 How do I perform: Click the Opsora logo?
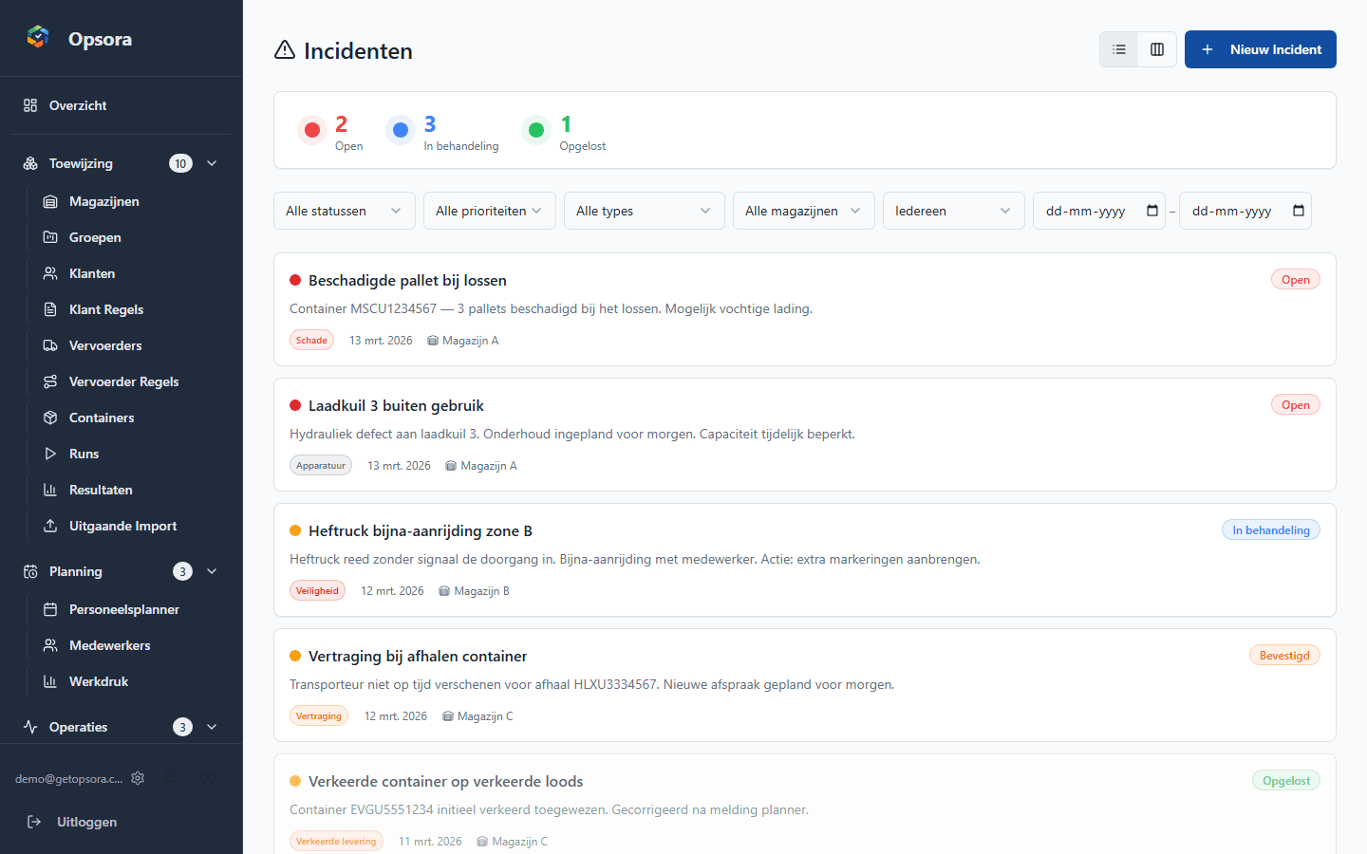coord(38,38)
